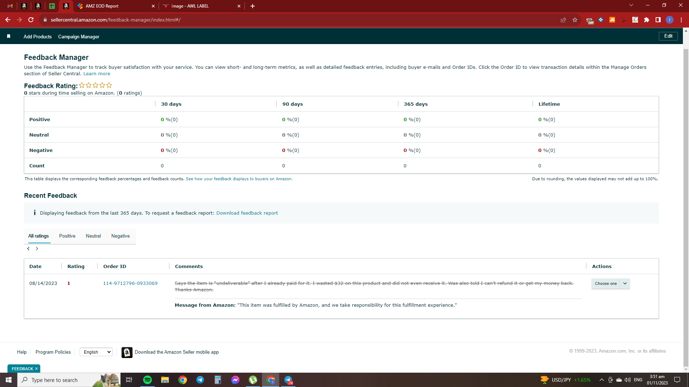Open the Calculator app on the taskbar
The width and height of the screenshot is (689, 387).
point(218,380)
